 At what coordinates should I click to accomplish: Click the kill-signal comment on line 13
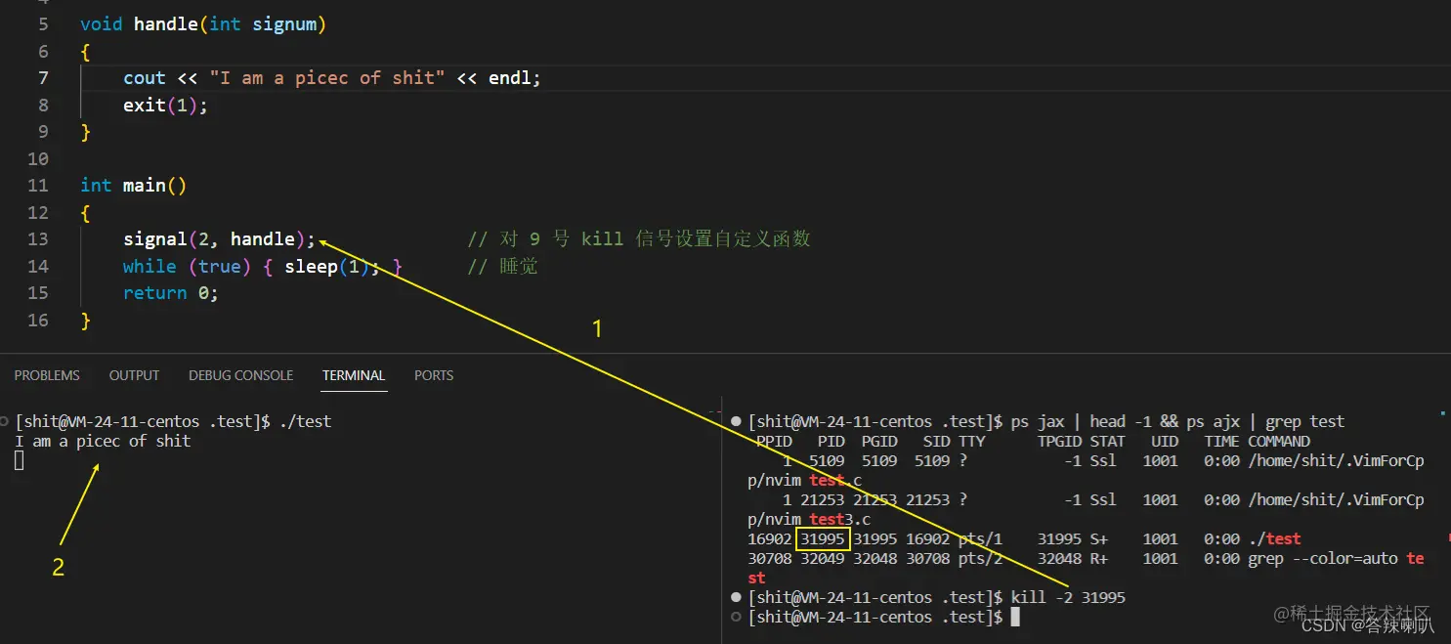639,239
